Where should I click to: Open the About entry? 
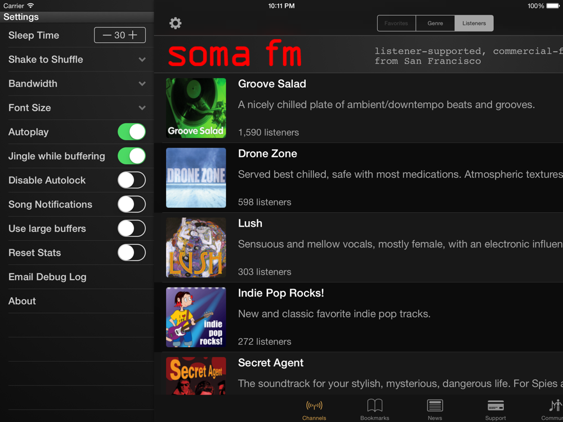[77, 301]
